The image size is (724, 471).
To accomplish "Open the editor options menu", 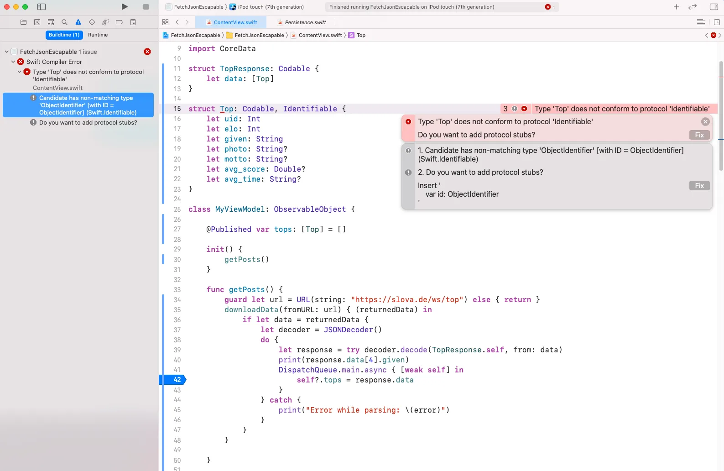I will tap(701, 22).
